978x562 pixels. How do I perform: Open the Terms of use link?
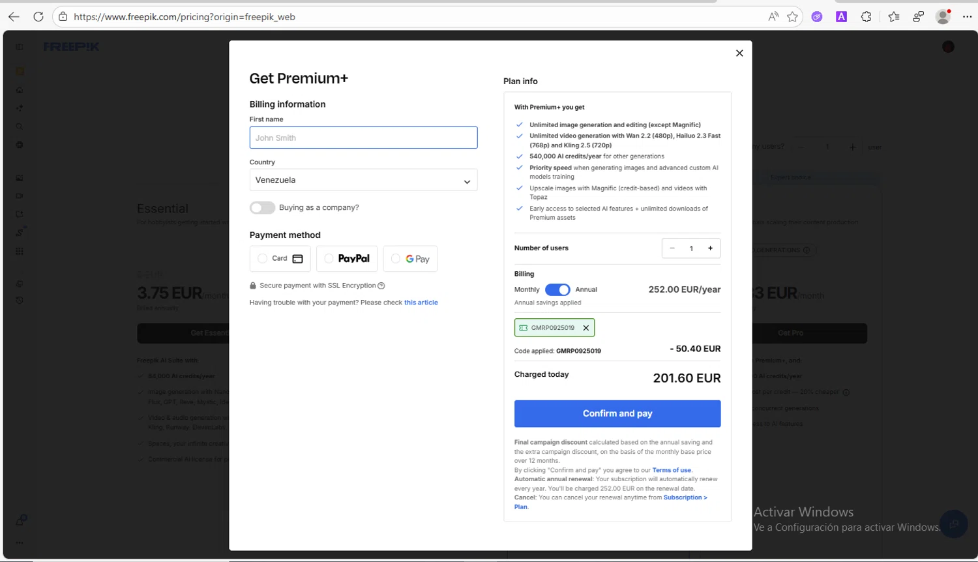[672, 470]
